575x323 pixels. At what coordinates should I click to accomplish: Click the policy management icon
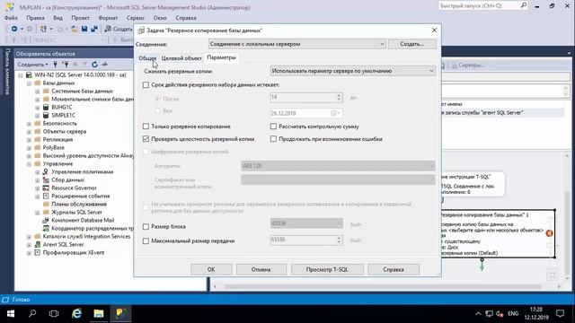point(46,171)
